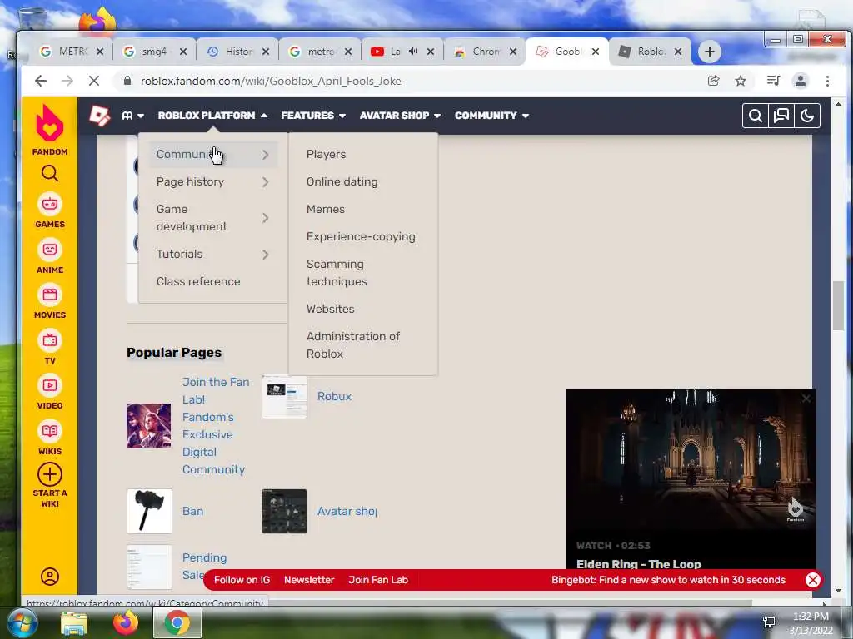Open a new tab with the plus button

coord(709,52)
